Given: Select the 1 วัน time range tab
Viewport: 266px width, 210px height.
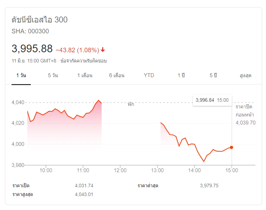Looking at the screenshot, I should tap(21, 75).
